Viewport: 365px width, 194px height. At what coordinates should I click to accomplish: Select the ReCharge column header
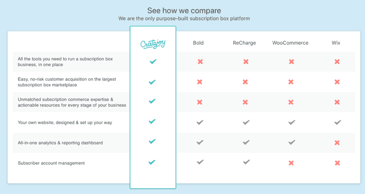point(244,43)
